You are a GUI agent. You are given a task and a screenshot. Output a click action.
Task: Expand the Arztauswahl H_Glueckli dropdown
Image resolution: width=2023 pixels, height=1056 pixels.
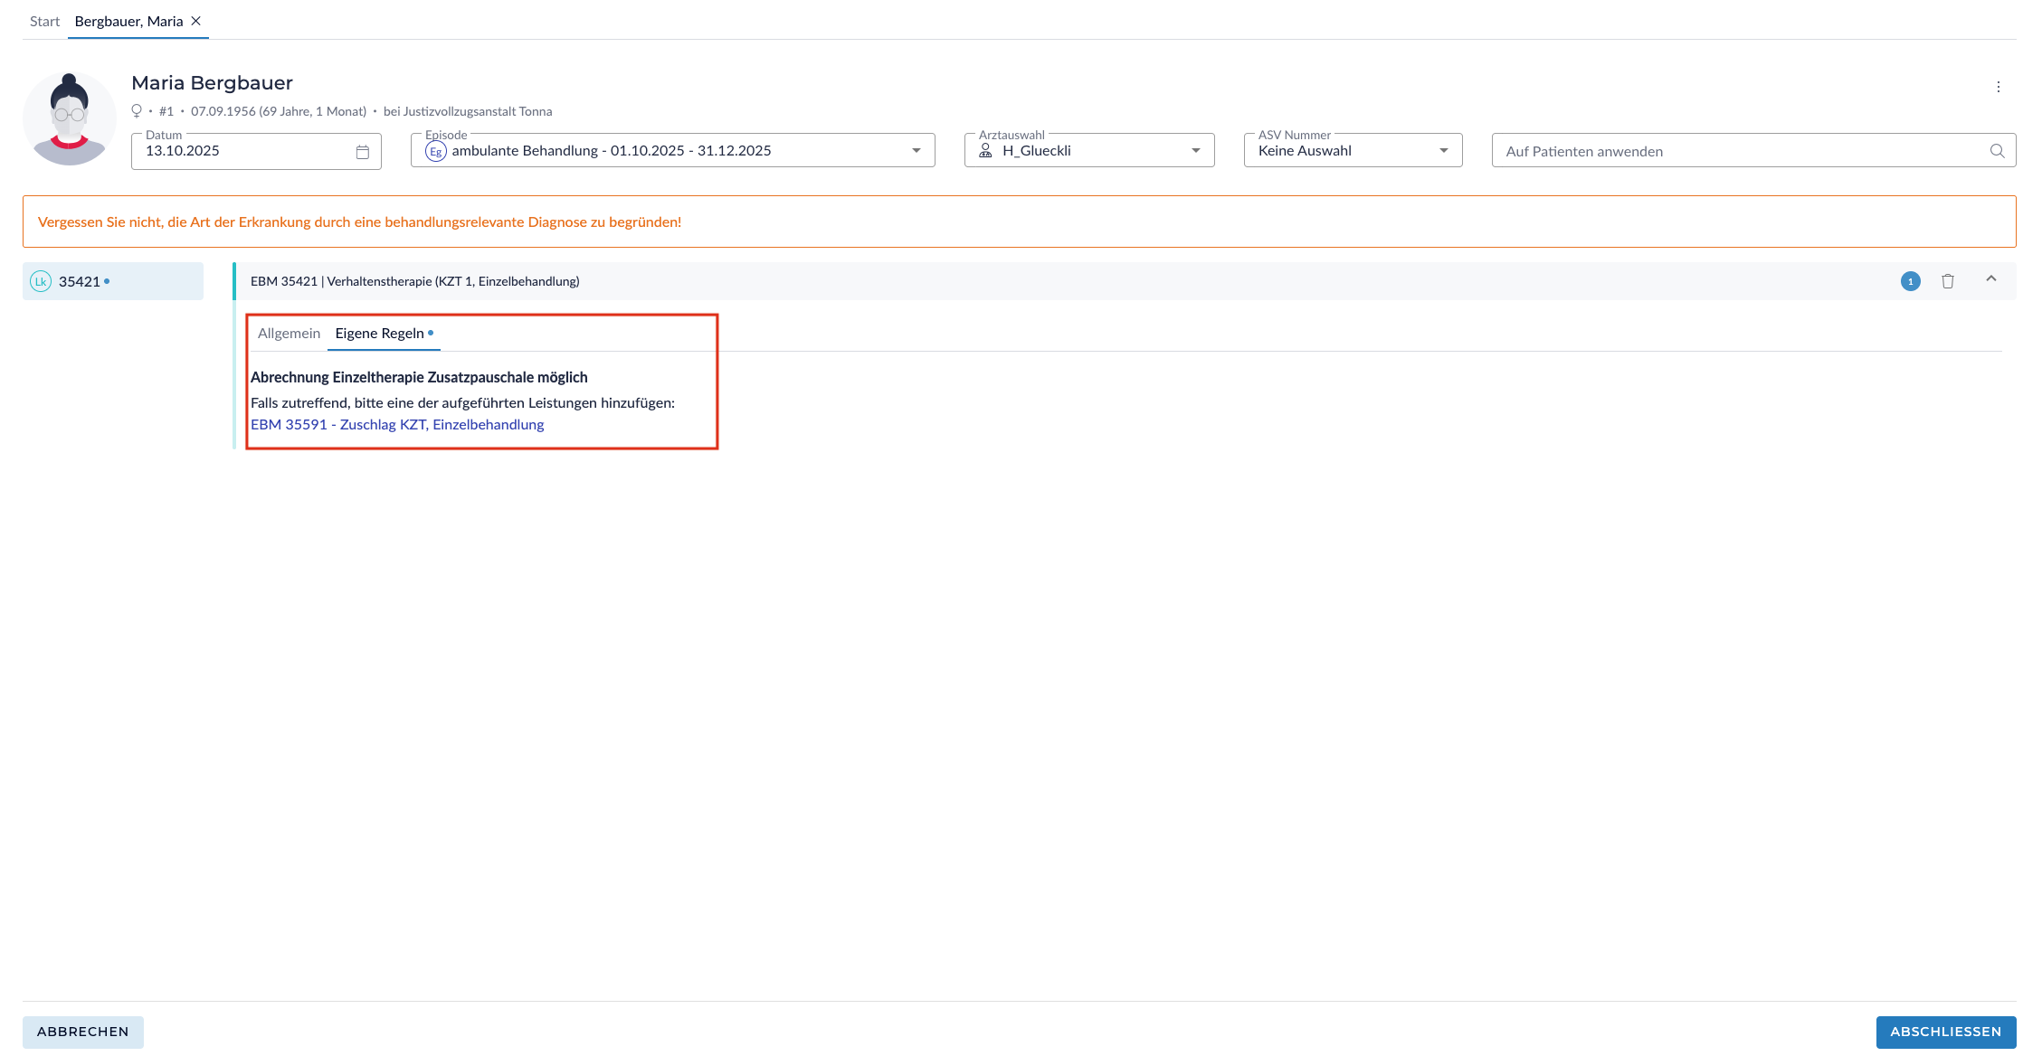[x=1195, y=151]
